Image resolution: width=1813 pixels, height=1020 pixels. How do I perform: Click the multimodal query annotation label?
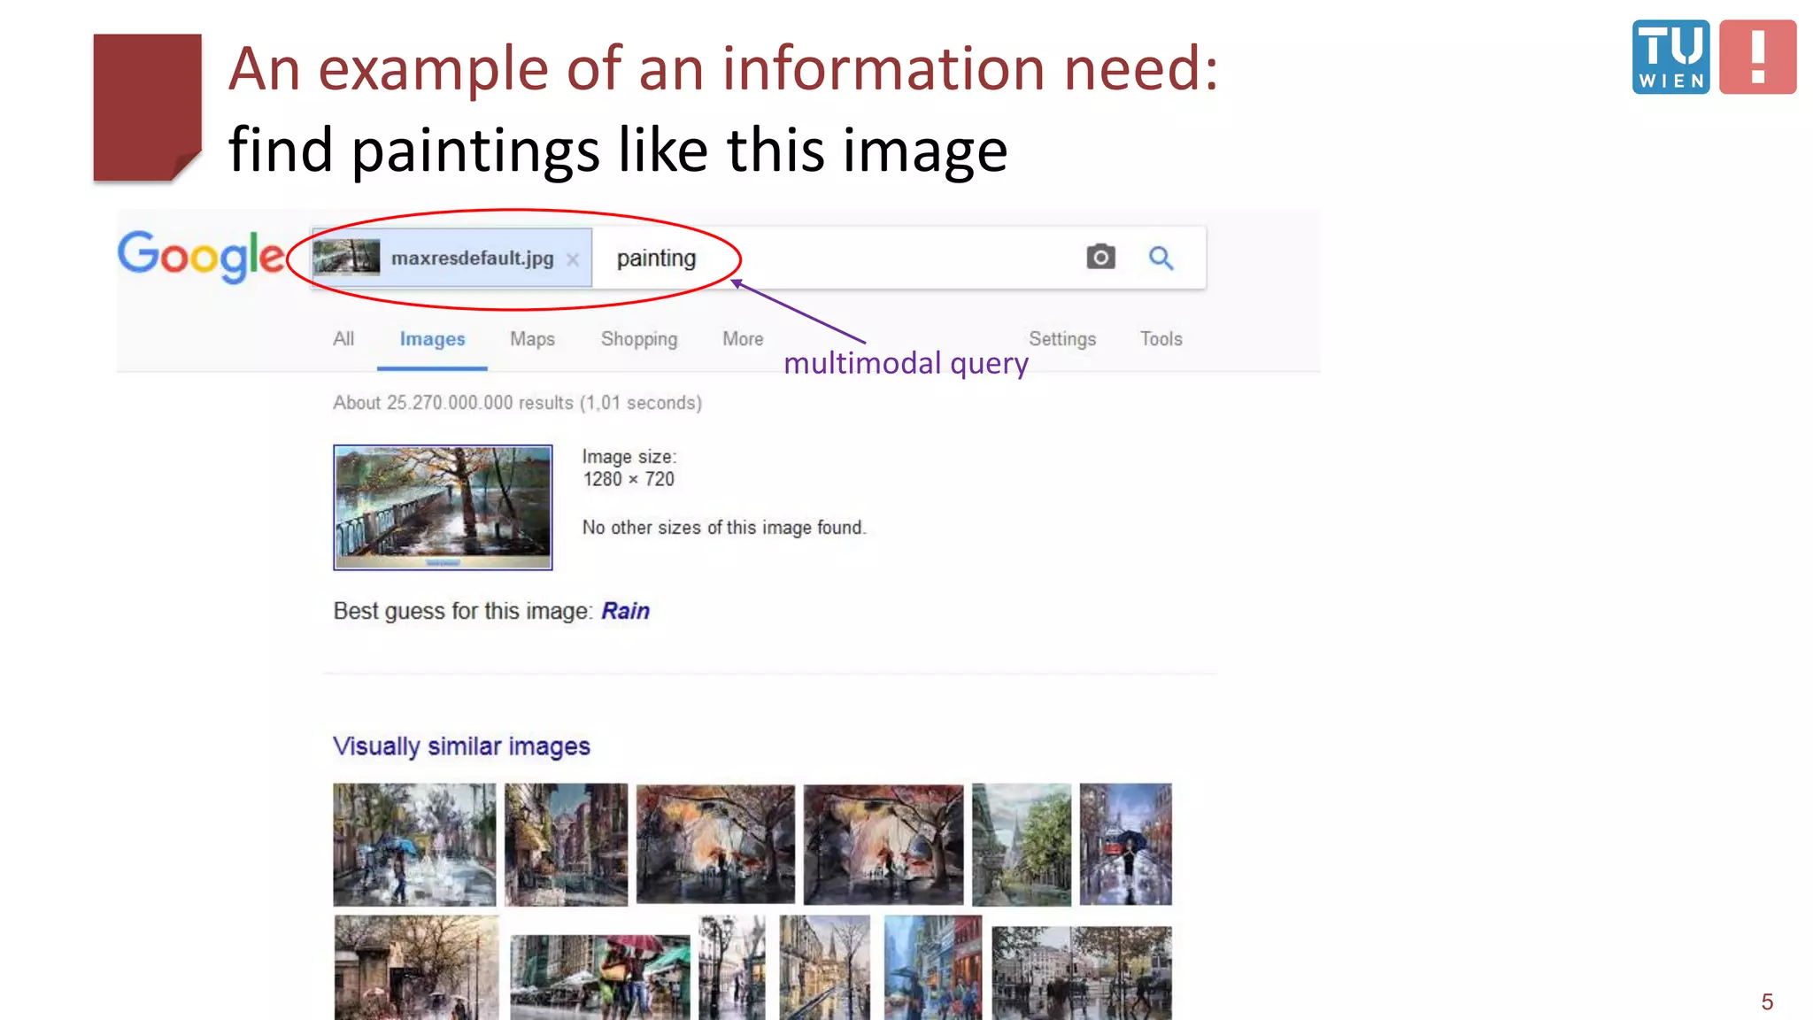(906, 364)
